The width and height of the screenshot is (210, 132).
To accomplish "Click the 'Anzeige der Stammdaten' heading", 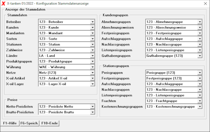I will tap(25, 10).
